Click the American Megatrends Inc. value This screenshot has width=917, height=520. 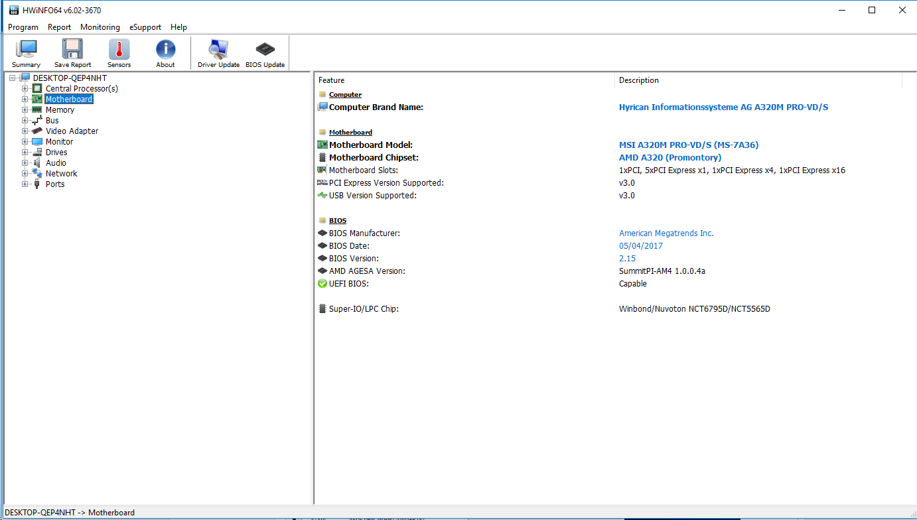point(666,233)
